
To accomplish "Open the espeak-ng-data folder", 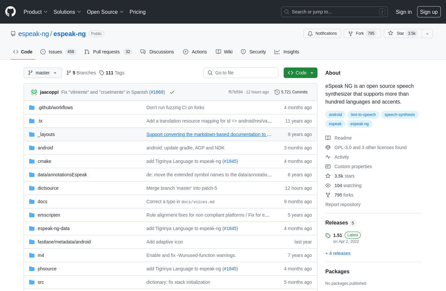I will click(53, 228).
